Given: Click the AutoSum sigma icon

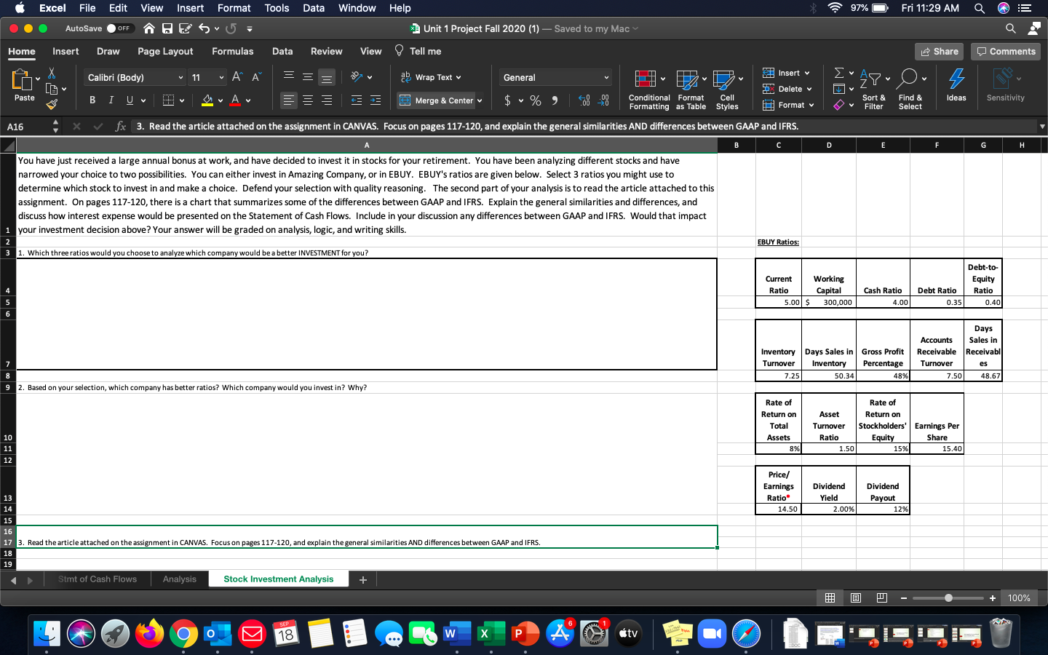Looking at the screenshot, I should click(839, 73).
